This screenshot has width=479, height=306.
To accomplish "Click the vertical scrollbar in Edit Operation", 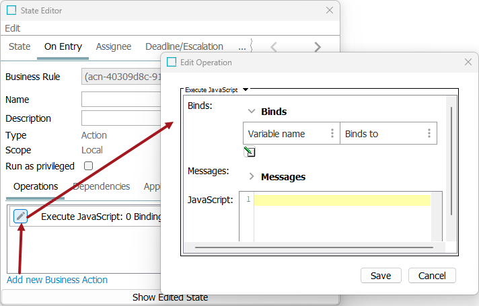I will click(x=451, y=161).
